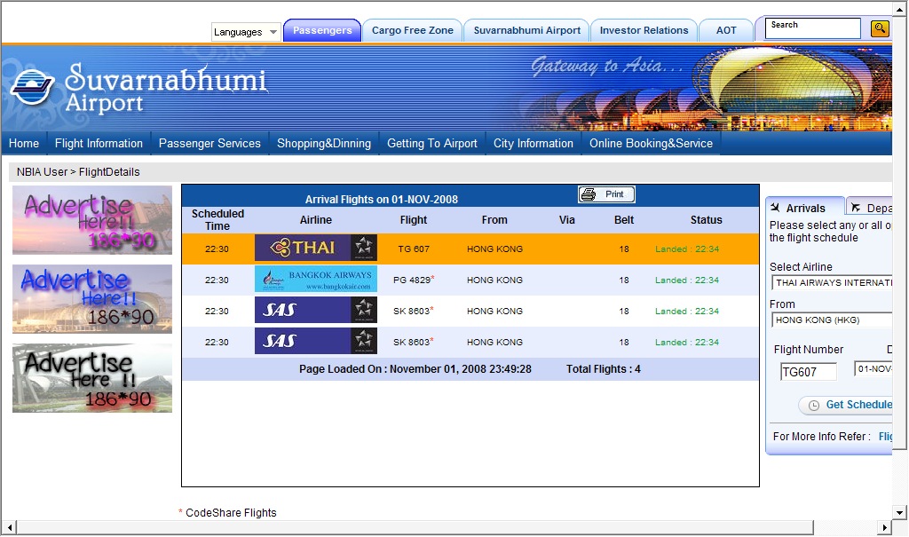Image resolution: width=909 pixels, height=537 pixels.
Task: Click flight number PG 4829
Action: coord(414,280)
